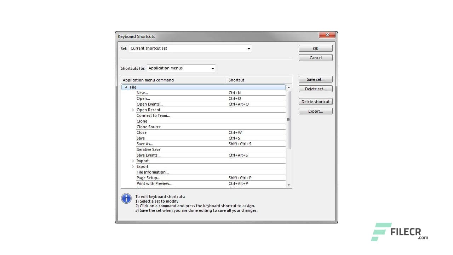Expand the Open Recent submenu
The height and width of the screenshot is (255, 453).
[x=133, y=110]
